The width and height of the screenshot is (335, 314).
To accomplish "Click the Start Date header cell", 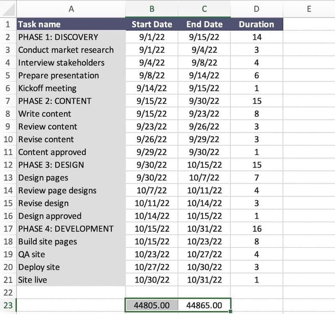I will [152, 24].
